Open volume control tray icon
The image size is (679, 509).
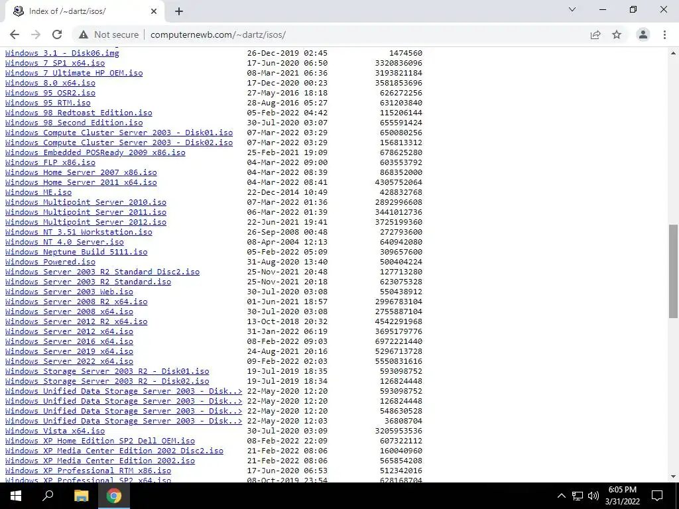point(593,496)
